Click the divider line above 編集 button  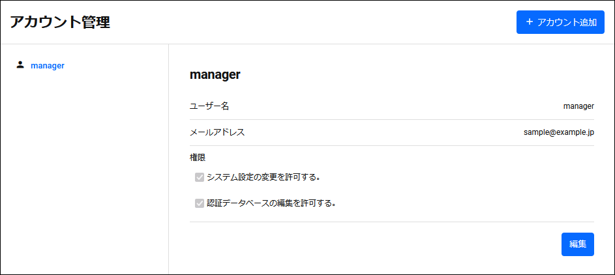click(392, 222)
